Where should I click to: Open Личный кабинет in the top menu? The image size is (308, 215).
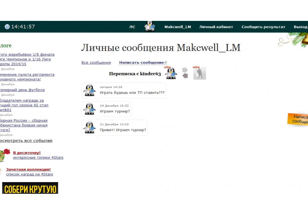(x=216, y=27)
